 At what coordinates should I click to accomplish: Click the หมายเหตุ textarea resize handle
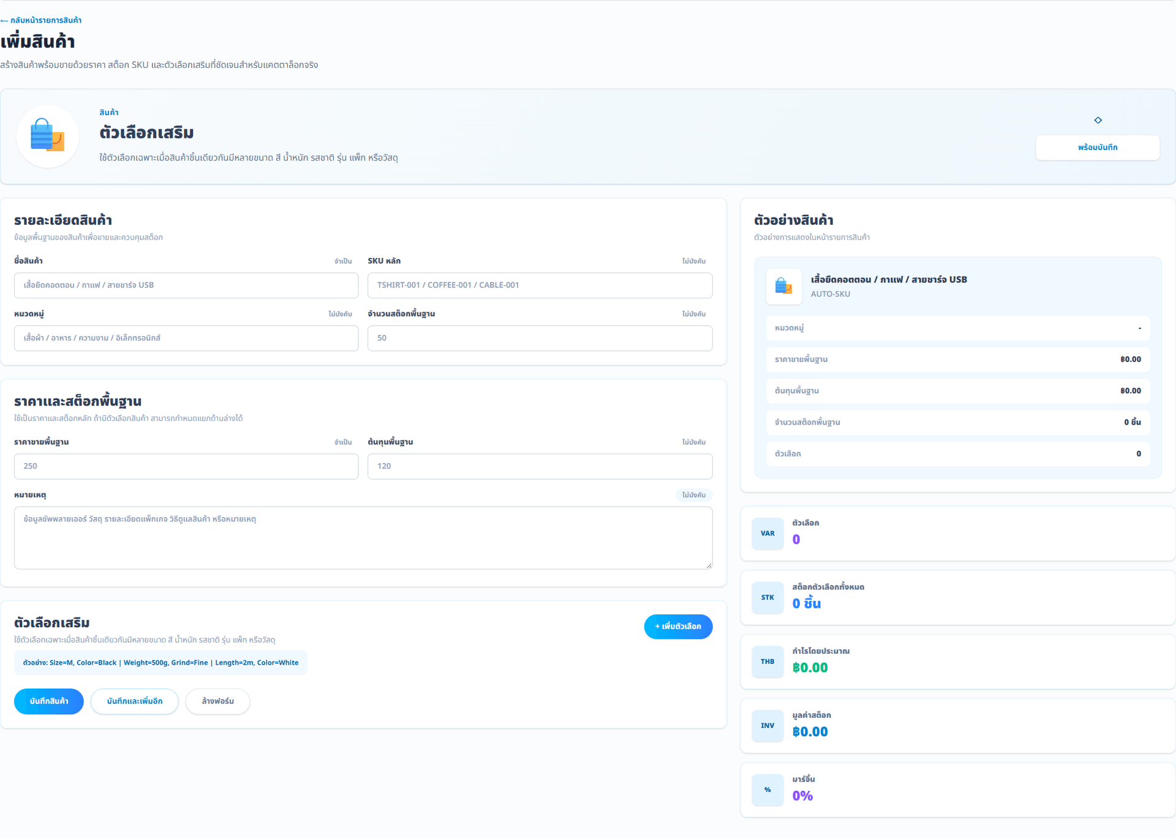(x=709, y=565)
